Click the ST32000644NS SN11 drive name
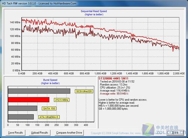 pos(114,78)
